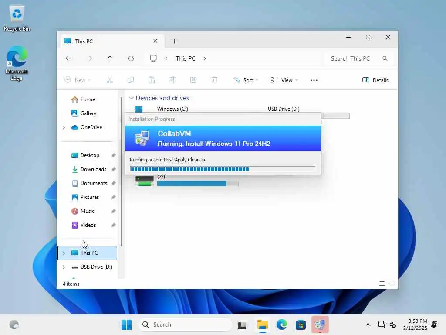
Task: Open the View dropdown
Action: (284, 80)
